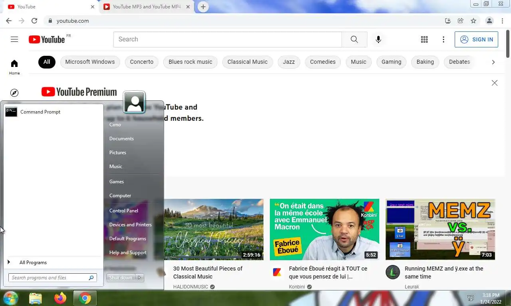The height and width of the screenshot is (306, 511).
Task: Open File Explorer from the taskbar
Action: [x=36, y=298]
